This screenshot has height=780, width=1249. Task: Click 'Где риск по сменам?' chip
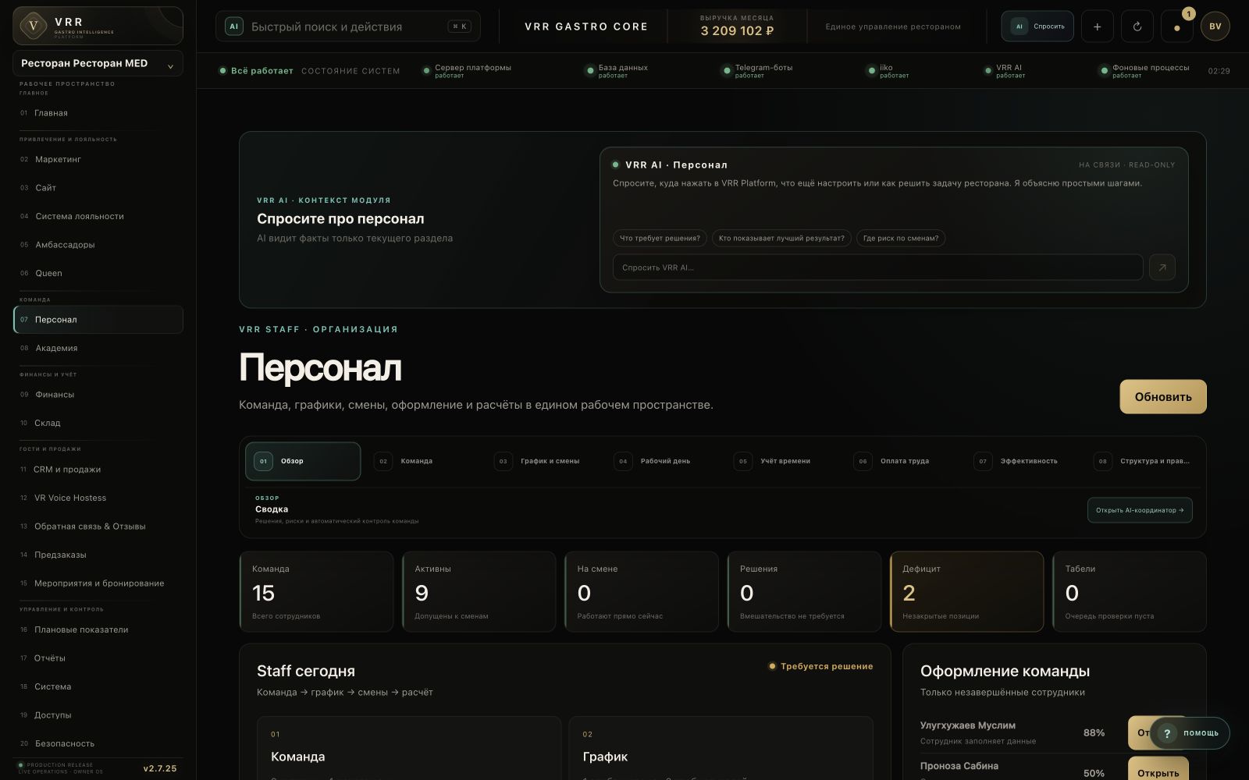tap(901, 238)
